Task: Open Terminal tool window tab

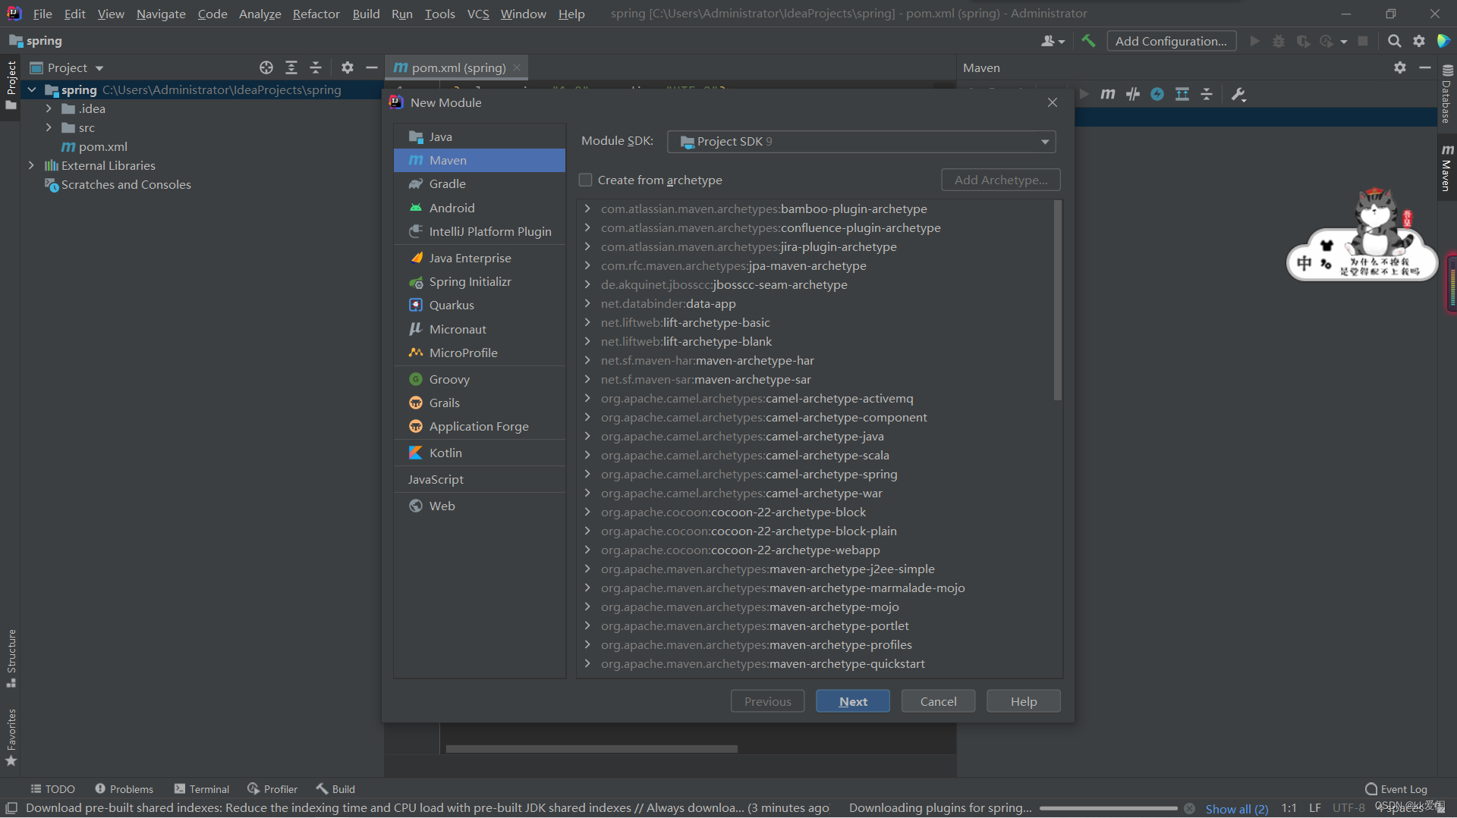Action: [202, 789]
